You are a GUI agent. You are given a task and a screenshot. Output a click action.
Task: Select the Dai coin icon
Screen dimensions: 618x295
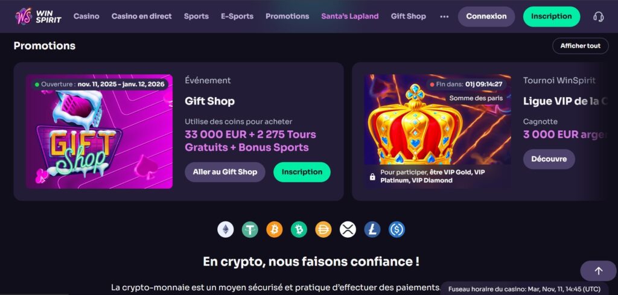[323, 229]
